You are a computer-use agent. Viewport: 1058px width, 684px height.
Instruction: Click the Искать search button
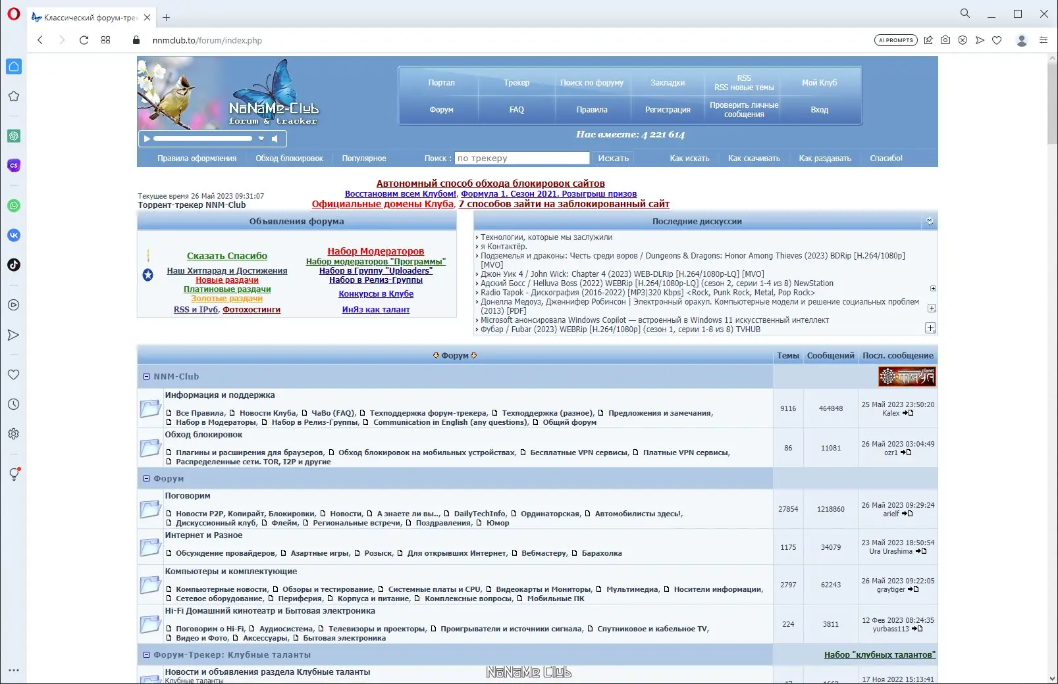[x=614, y=159]
